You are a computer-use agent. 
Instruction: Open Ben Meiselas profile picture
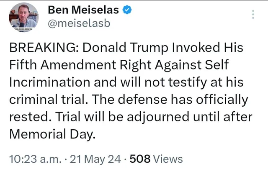(x=23, y=18)
